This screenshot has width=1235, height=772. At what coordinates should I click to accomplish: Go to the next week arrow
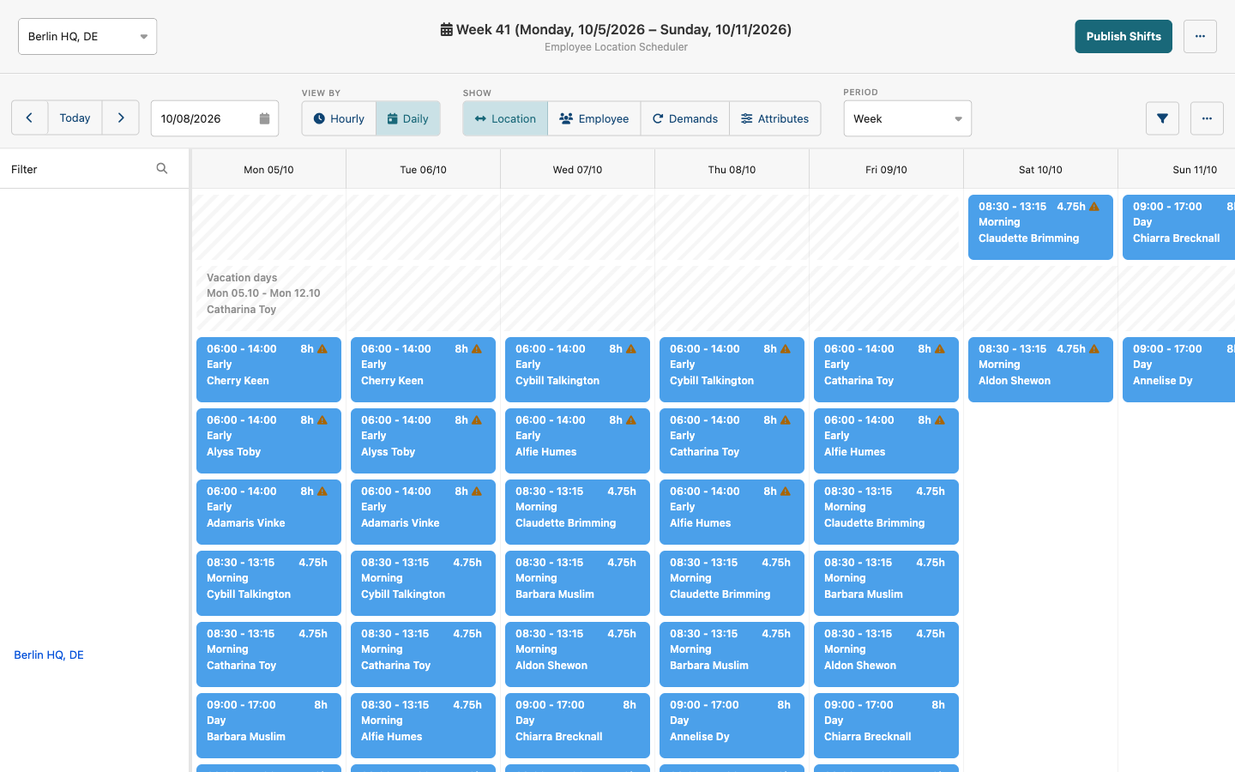point(121,118)
